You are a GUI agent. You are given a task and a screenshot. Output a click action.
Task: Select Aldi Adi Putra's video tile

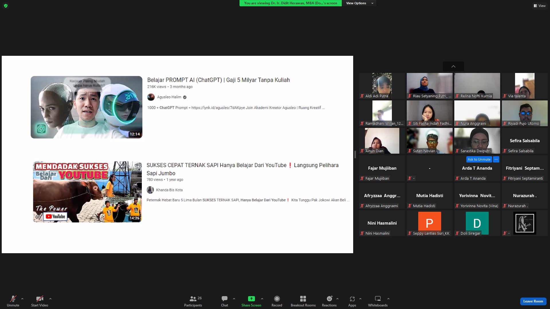(382, 86)
